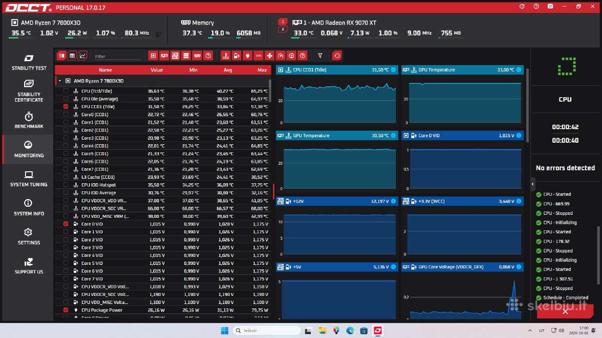
Task: Uncheck the Core 0 VID checkbox
Action: pyautogui.click(x=66, y=224)
